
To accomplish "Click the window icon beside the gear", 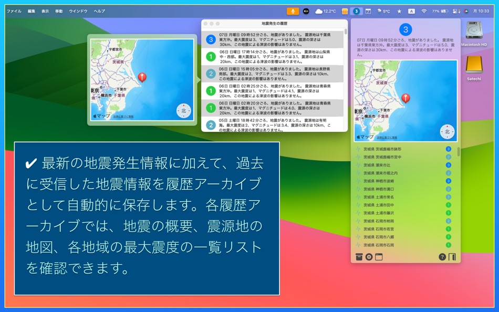I will [x=379, y=257].
